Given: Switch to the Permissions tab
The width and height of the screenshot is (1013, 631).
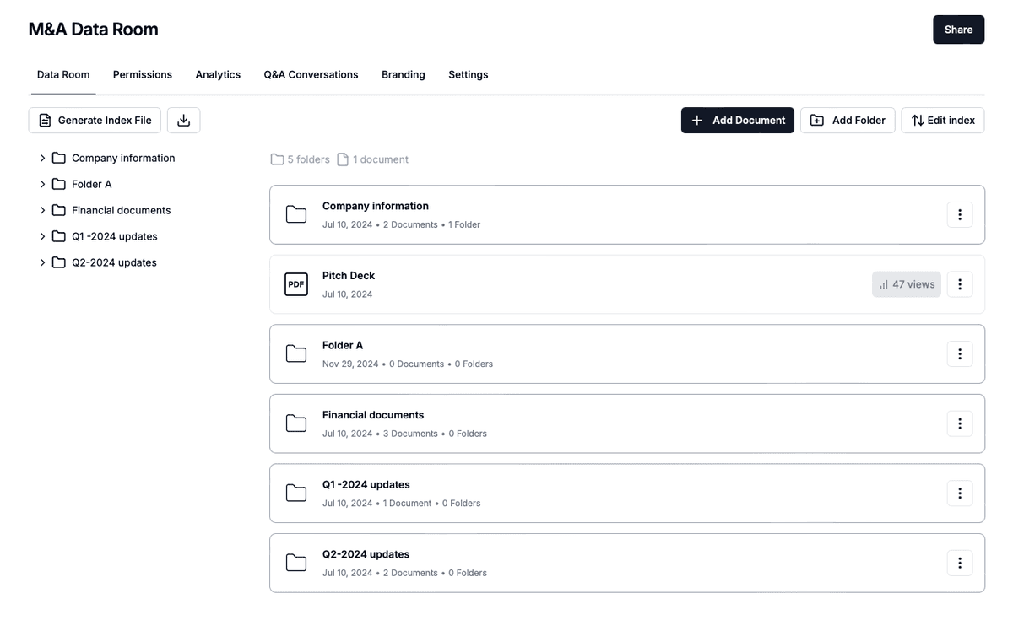Looking at the screenshot, I should click(142, 75).
